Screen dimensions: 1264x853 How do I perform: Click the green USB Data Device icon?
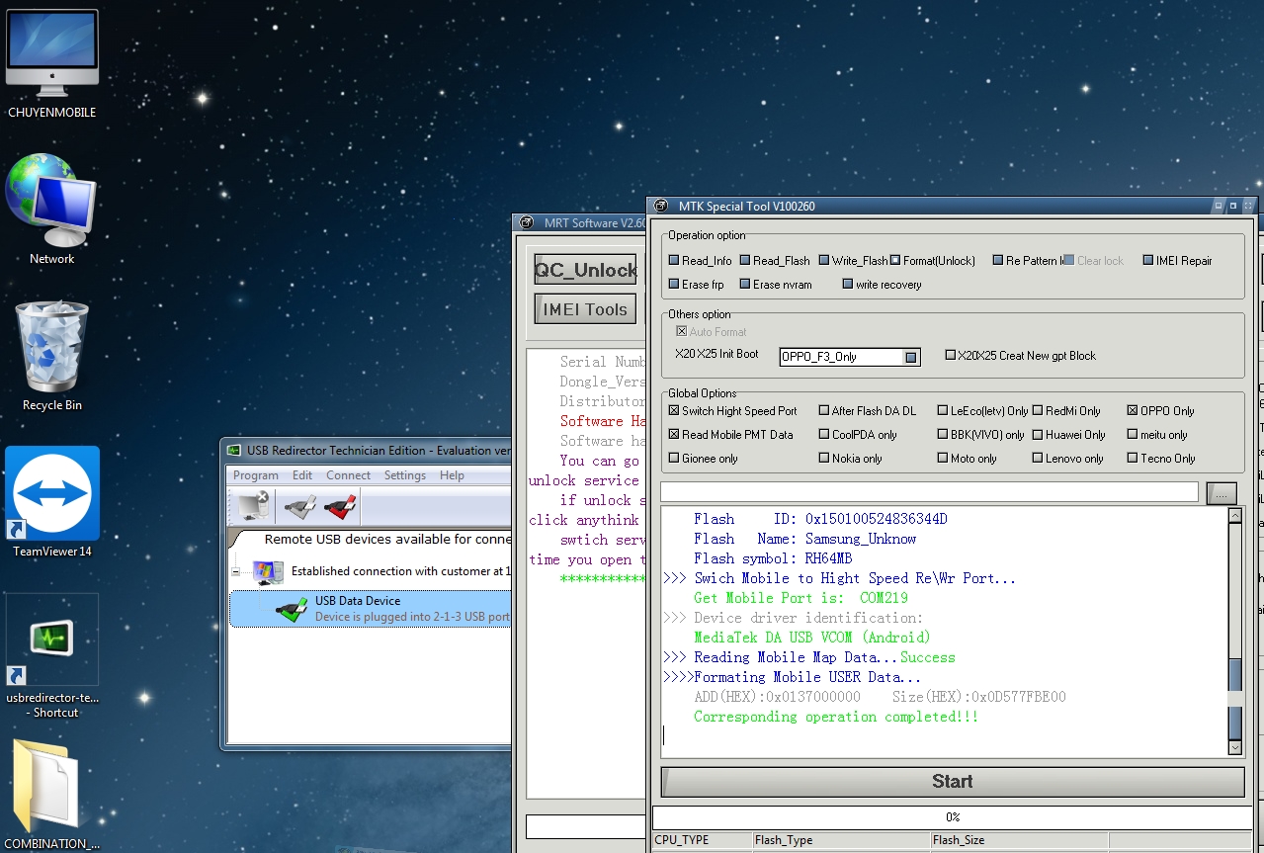[292, 610]
